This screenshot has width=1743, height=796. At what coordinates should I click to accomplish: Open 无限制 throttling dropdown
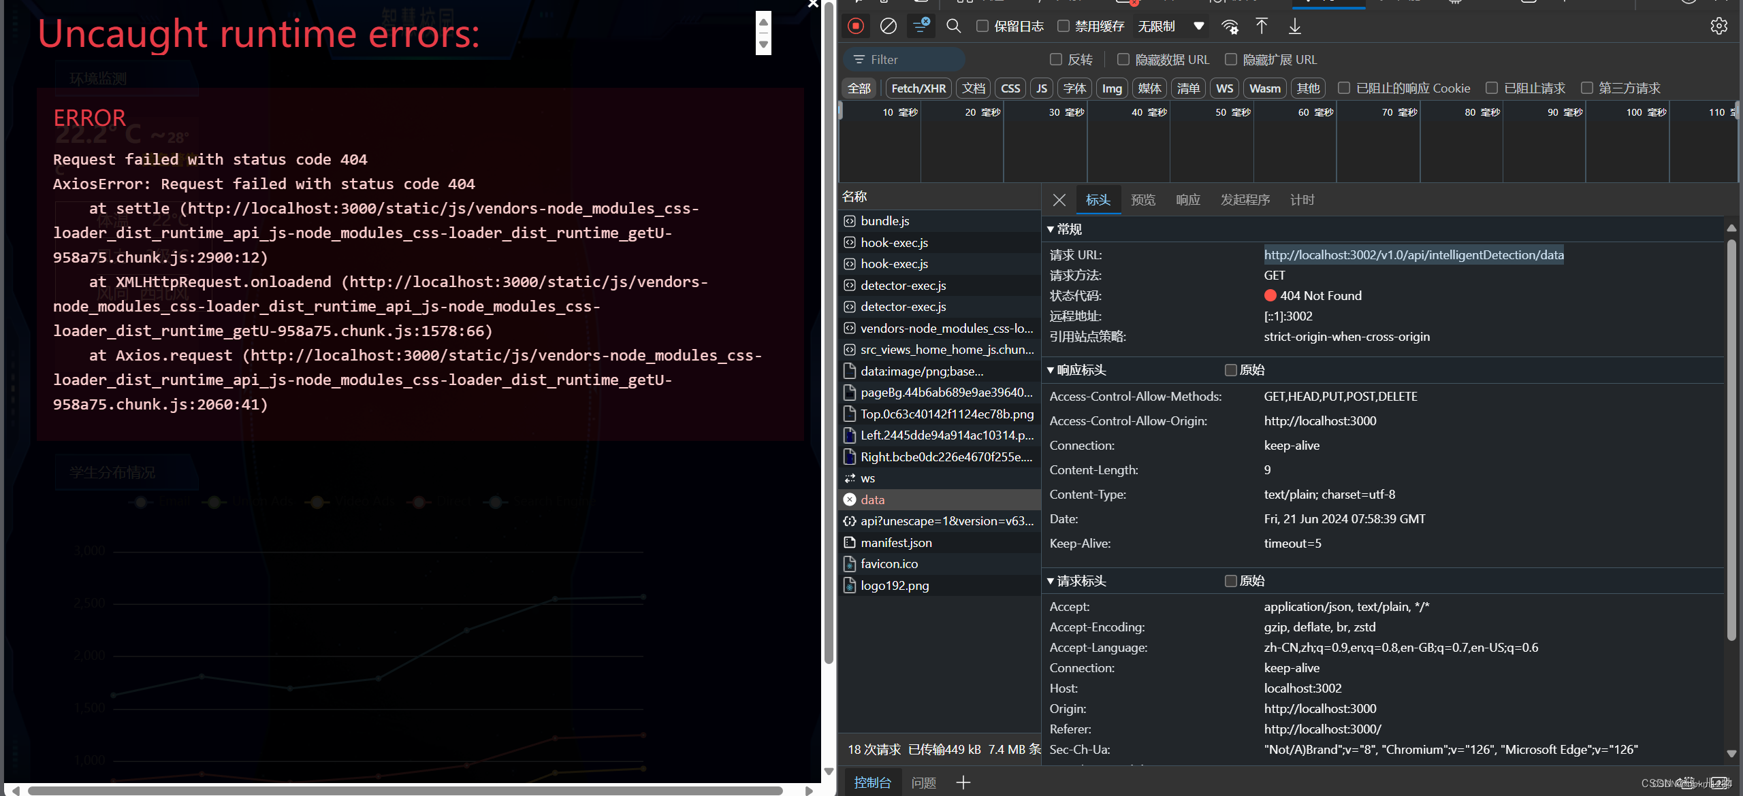coord(1171,26)
